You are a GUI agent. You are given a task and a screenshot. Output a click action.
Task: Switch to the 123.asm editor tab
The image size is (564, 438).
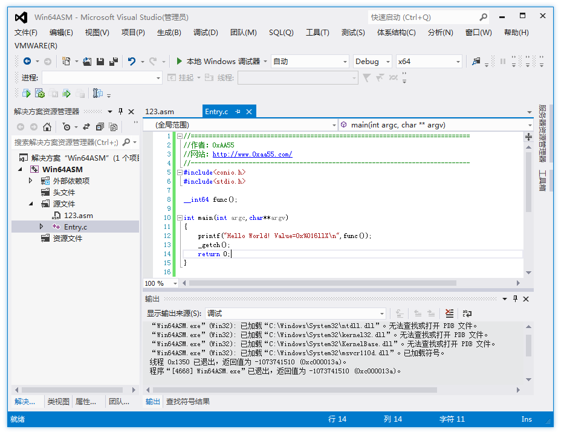coord(160,112)
